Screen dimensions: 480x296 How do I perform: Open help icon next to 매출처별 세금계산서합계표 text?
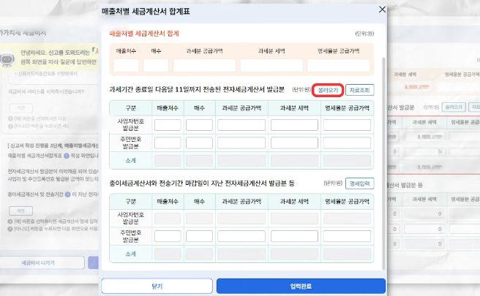tap(67, 156)
